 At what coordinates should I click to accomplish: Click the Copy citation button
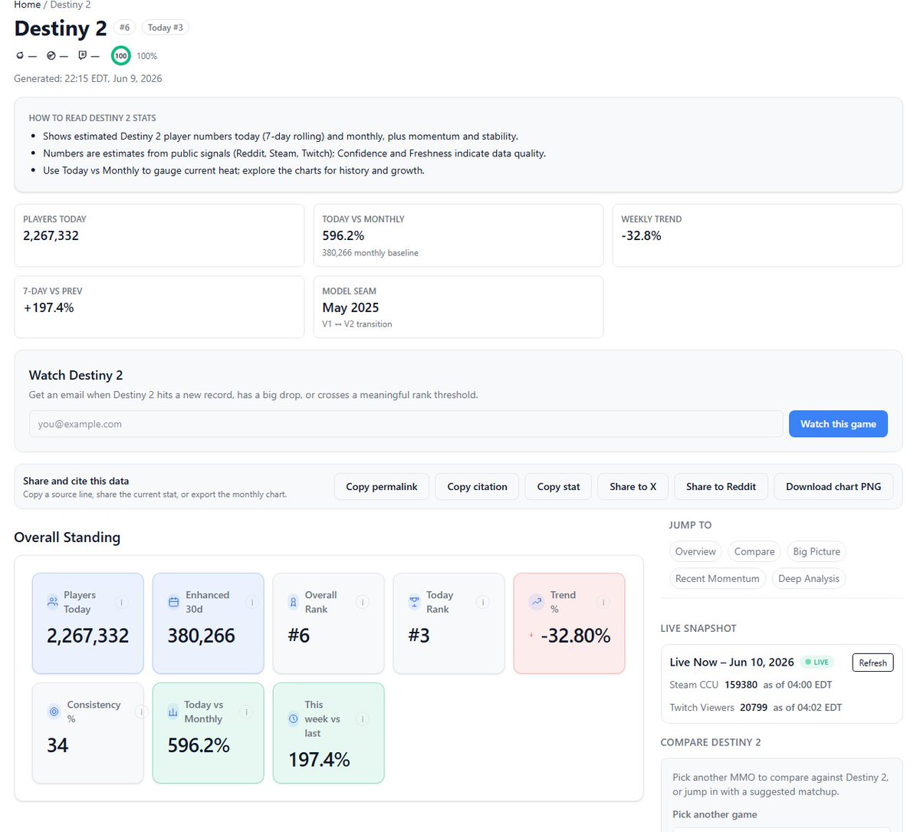pos(477,487)
